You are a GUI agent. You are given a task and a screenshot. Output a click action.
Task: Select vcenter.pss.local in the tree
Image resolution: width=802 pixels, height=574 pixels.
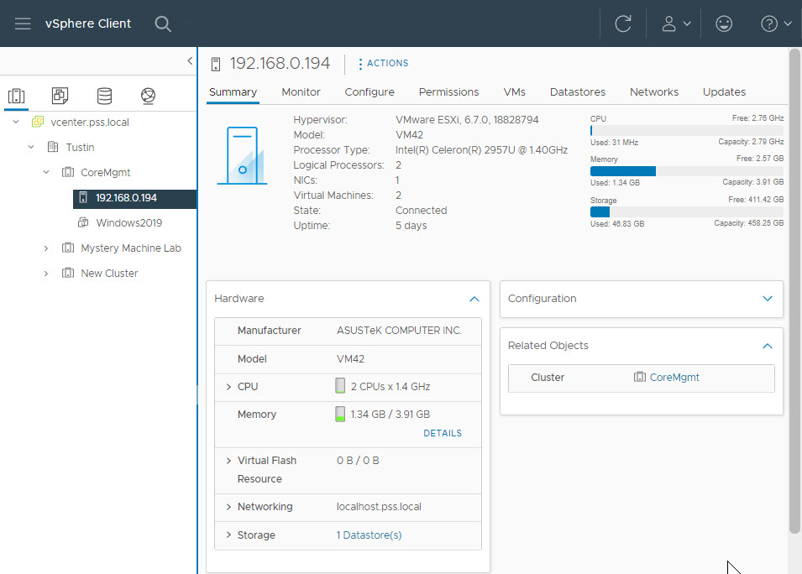point(90,123)
